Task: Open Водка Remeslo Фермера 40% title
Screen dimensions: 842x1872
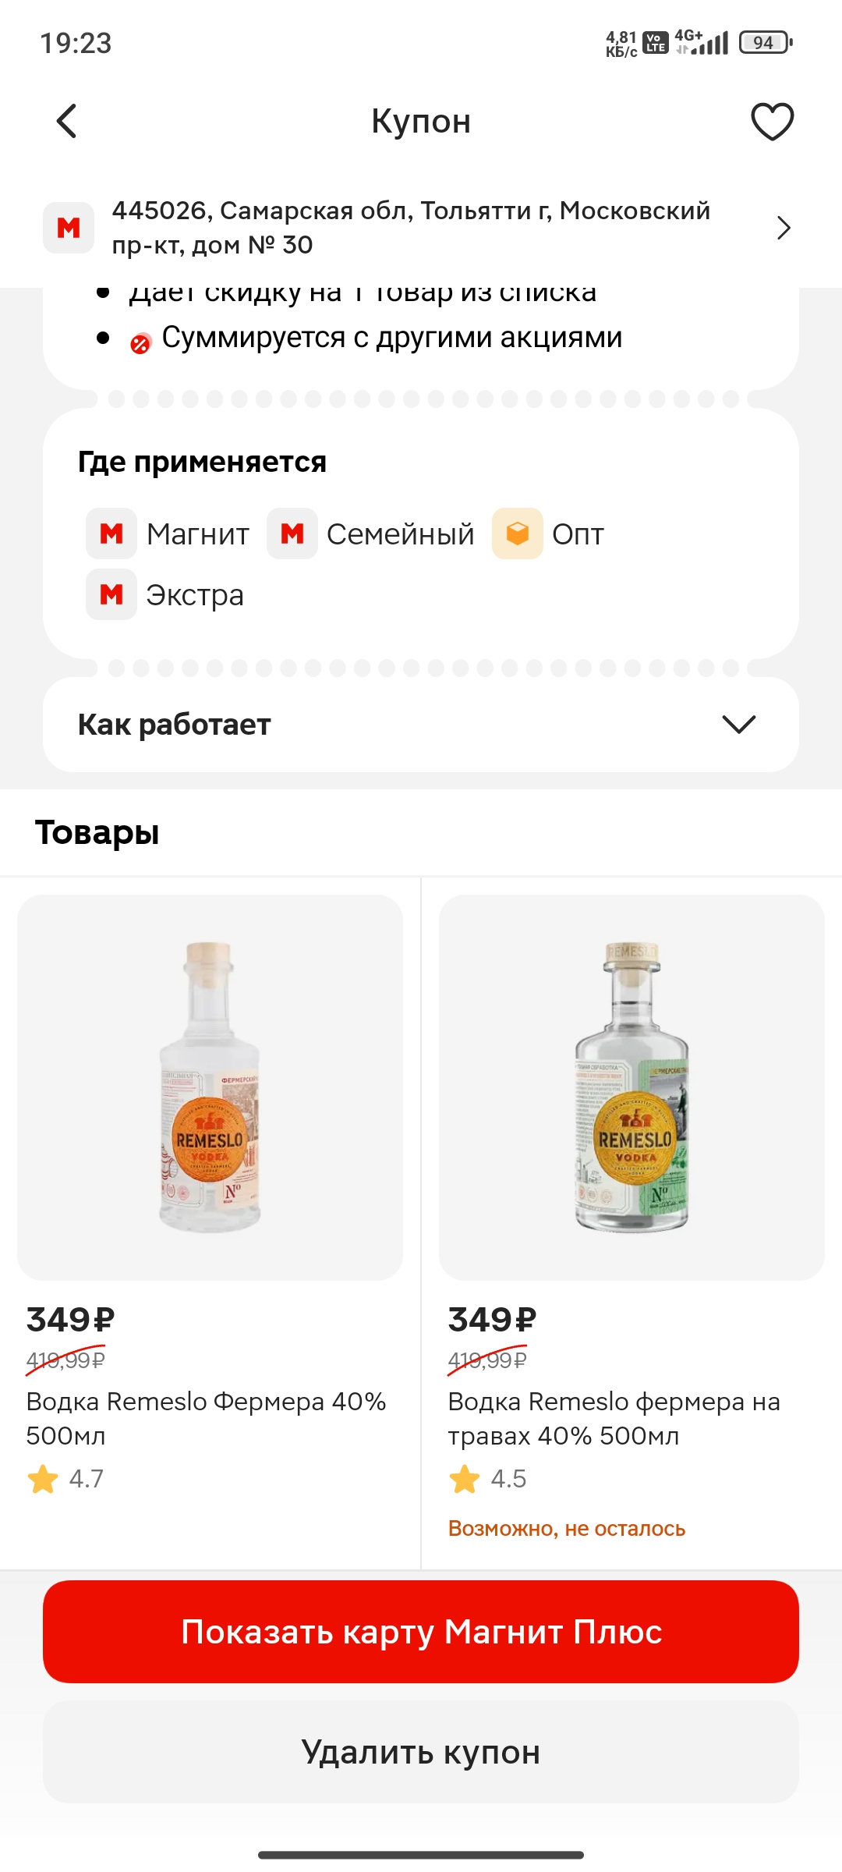Action: [x=206, y=1418]
